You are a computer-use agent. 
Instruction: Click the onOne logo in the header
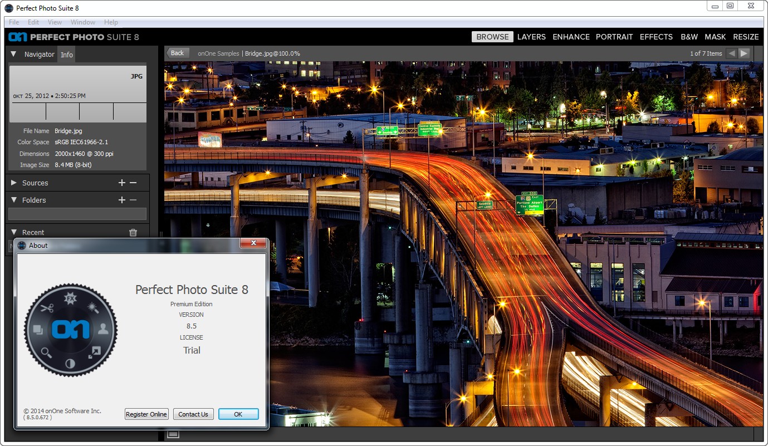coord(17,37)
